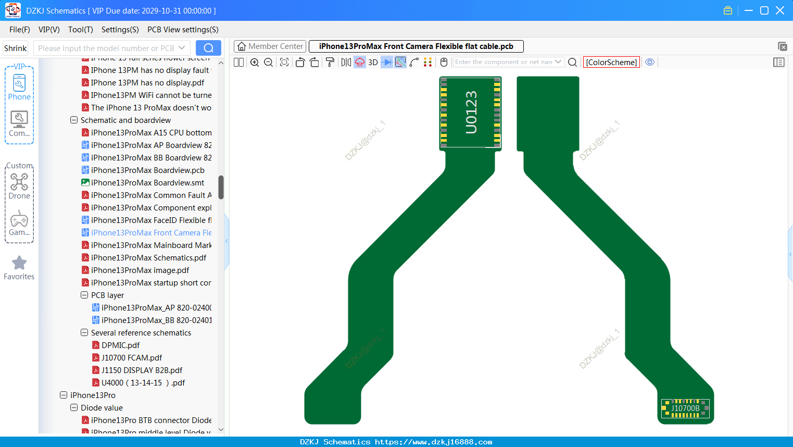The image size is (793, 447).
Task: Toggle the eye visibility icon
Action: coord(650,62)
